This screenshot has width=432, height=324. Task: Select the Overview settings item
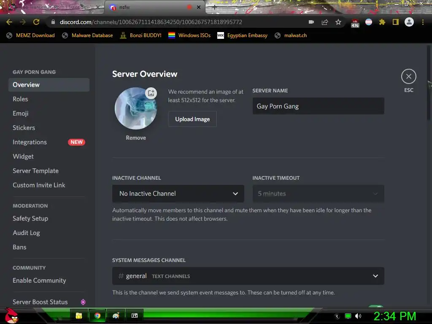(x=49, y=84)
